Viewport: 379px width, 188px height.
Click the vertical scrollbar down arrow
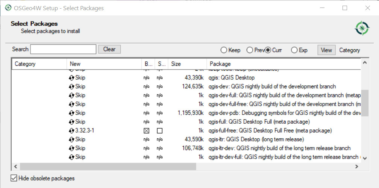click(365, 158)
